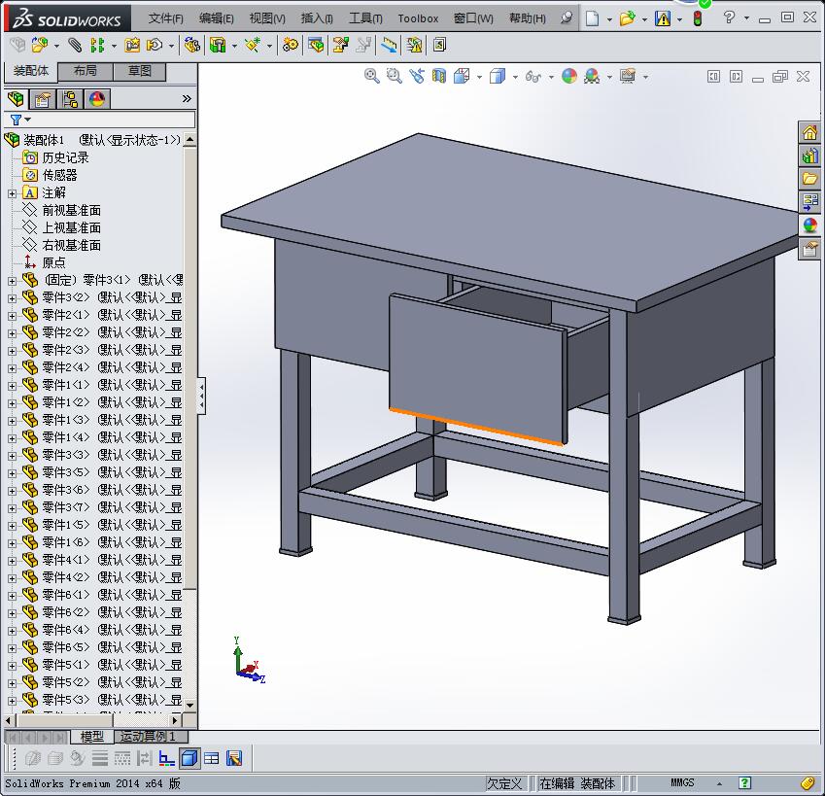Image resolution: width=825 pixels, height=796 pixels.
Task: Toggle the 3D view cube button in bottom toolbar
Action: pos(189,758)
